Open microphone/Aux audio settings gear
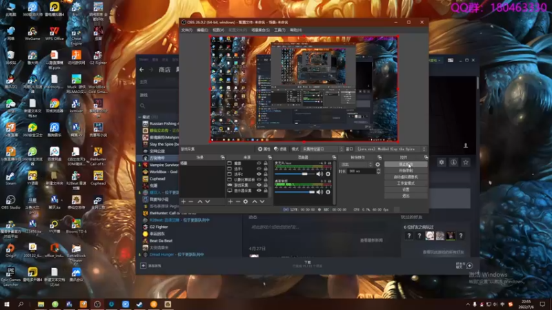 328,174
